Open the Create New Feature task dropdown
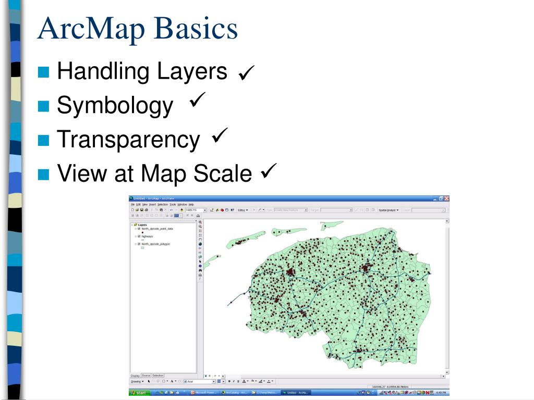534x400 pixels. click(306, 210)
